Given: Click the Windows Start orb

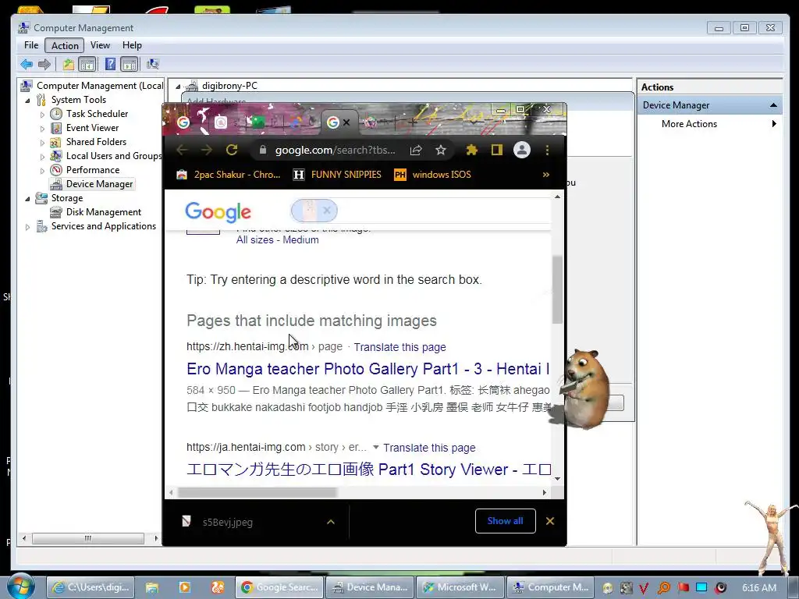Looking at the screenshot, I should [x=21, y=587].
